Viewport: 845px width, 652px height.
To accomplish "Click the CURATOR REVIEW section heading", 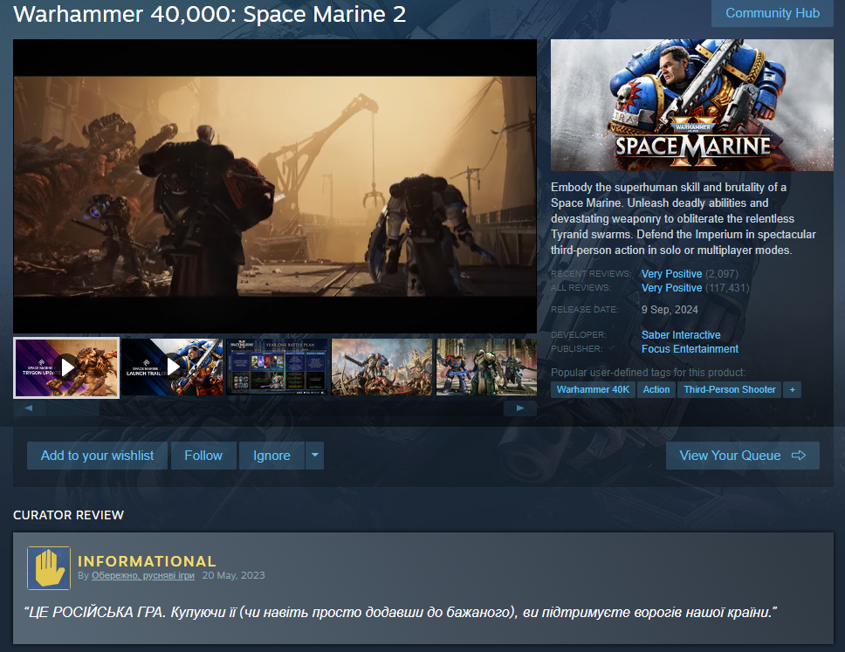I will [68, 515].
